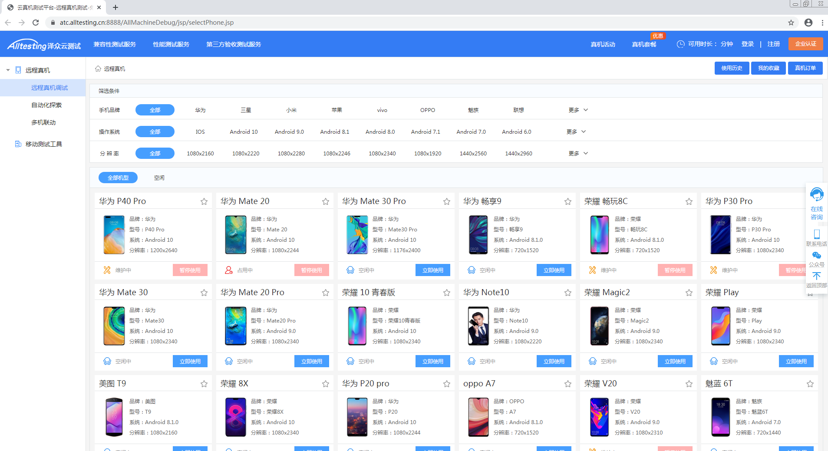The image size is (828, 451).
Task: Star the 魅蓝 6T device card
Action: [x=810, y=384]
